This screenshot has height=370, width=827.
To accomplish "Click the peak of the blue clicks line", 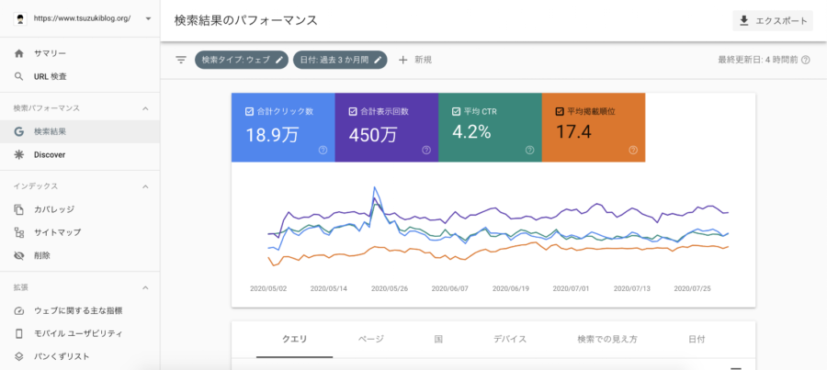I will click(375, 187).
